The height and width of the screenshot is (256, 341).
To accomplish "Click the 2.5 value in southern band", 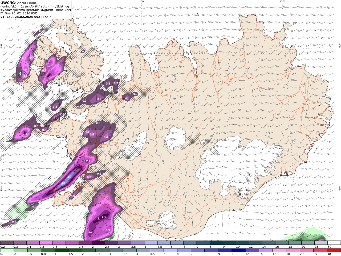I will click(104, 217).
